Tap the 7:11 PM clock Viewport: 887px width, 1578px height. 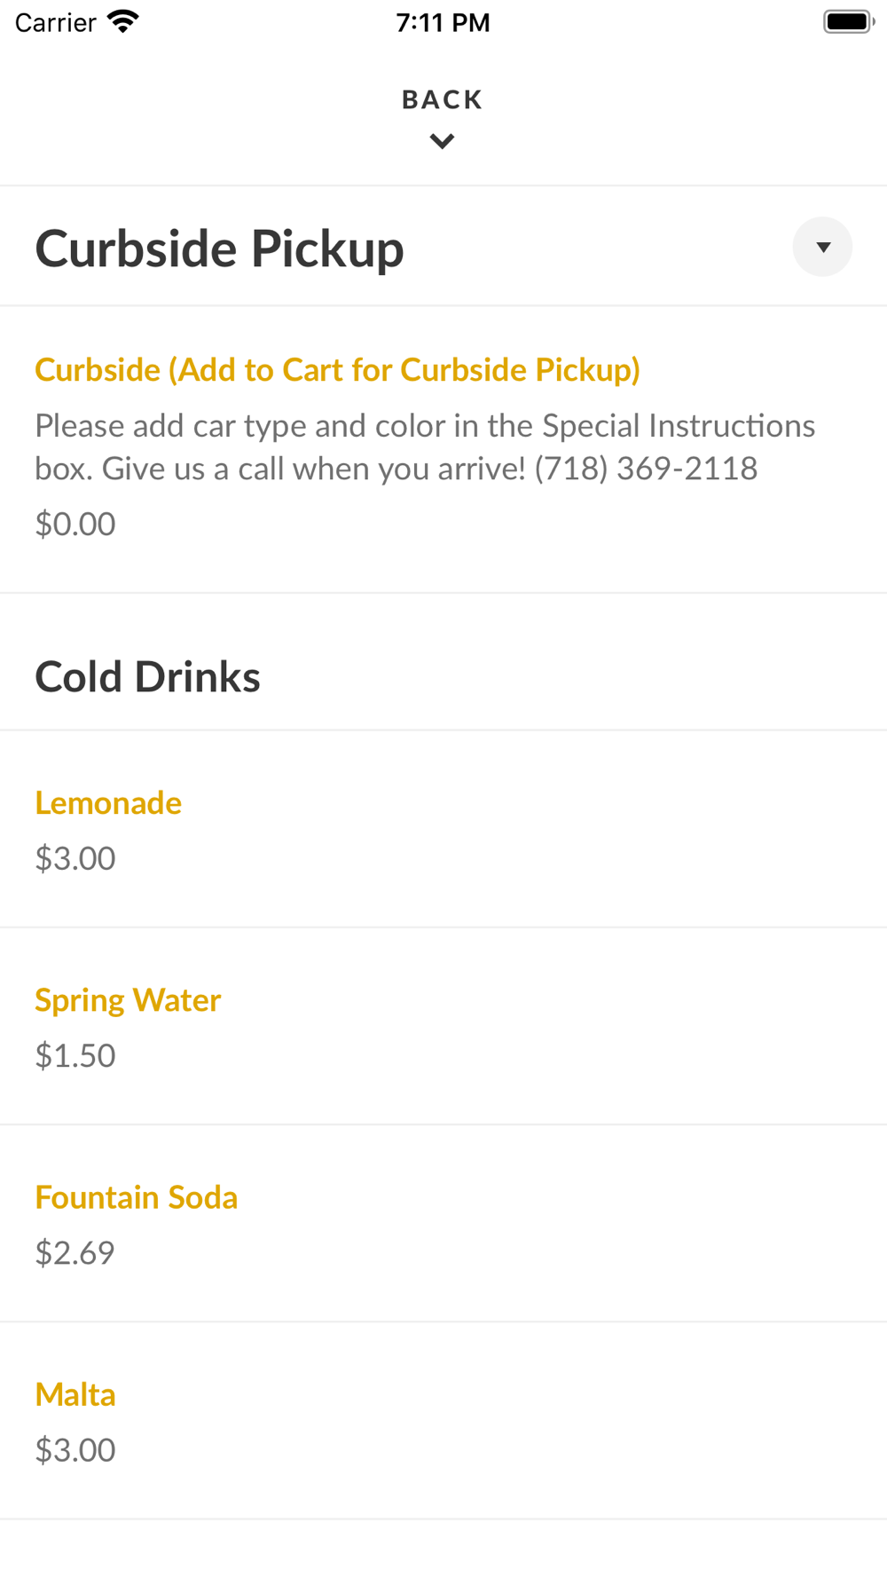pyautogui.click(x=443, y=22)
